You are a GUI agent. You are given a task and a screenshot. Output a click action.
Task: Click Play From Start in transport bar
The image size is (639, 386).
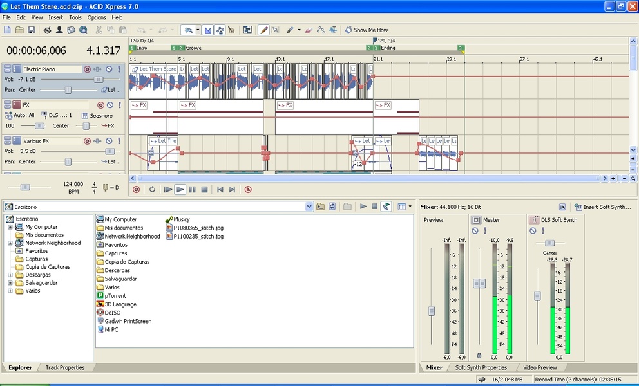[x=167, y=189]
